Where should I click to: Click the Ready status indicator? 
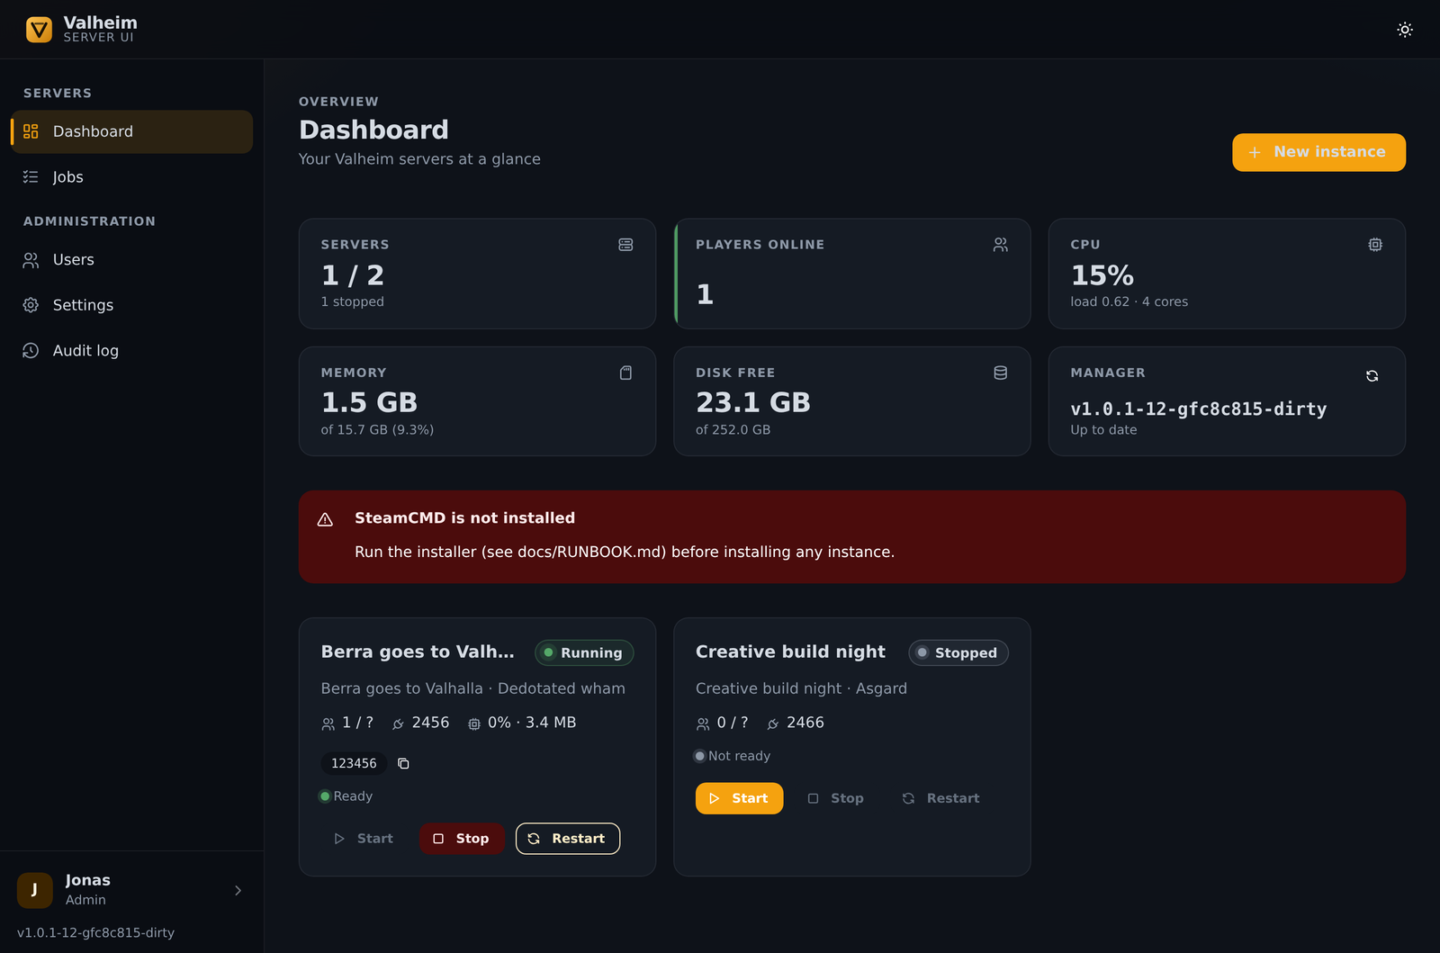[346, 796]
